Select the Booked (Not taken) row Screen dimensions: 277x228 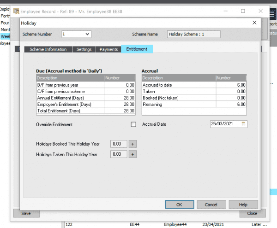click(194, 98)
